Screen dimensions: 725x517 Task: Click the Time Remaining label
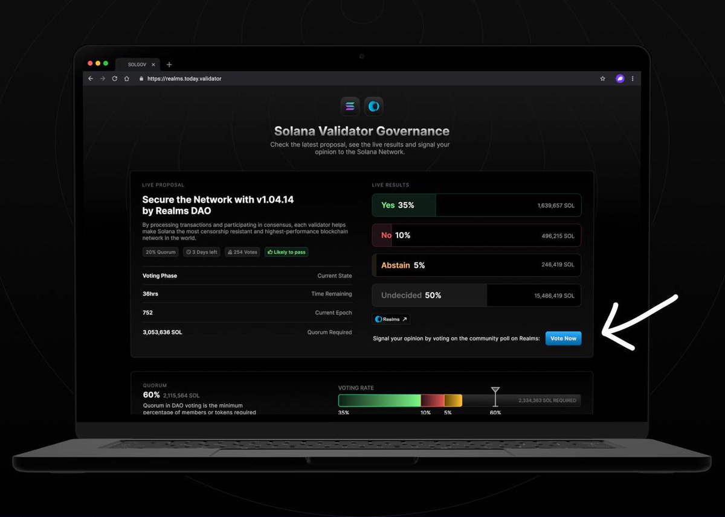coord(331,294)
